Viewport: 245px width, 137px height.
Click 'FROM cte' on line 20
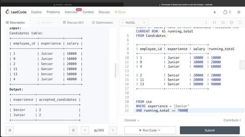144,102
